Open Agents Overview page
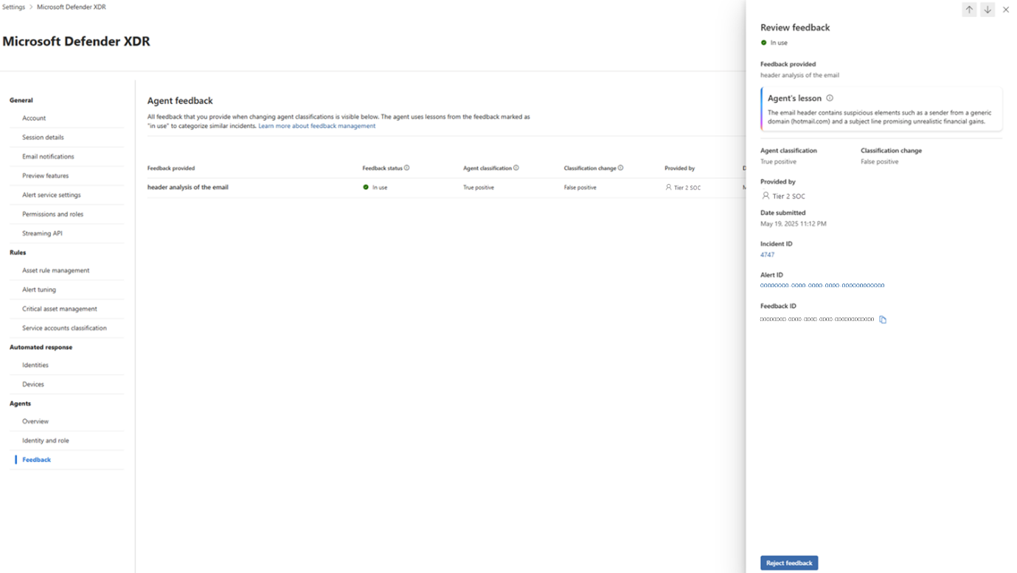The image size is (1017, 573). click(35, 421)
